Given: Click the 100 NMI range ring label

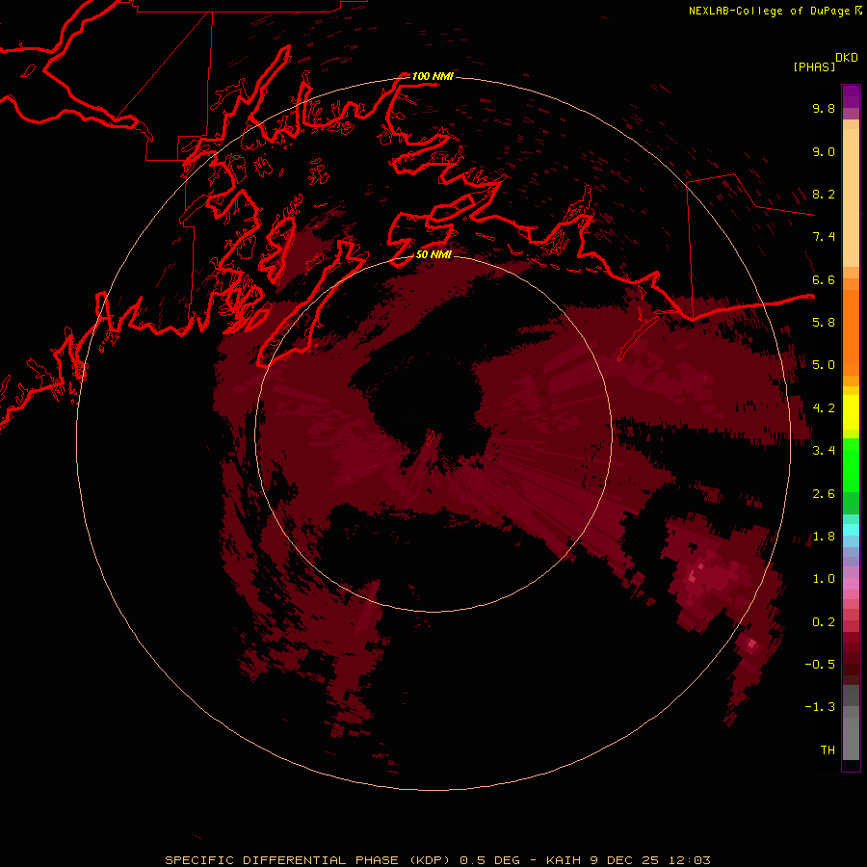Looking at the screenshot, I should [x=433, y=76].
